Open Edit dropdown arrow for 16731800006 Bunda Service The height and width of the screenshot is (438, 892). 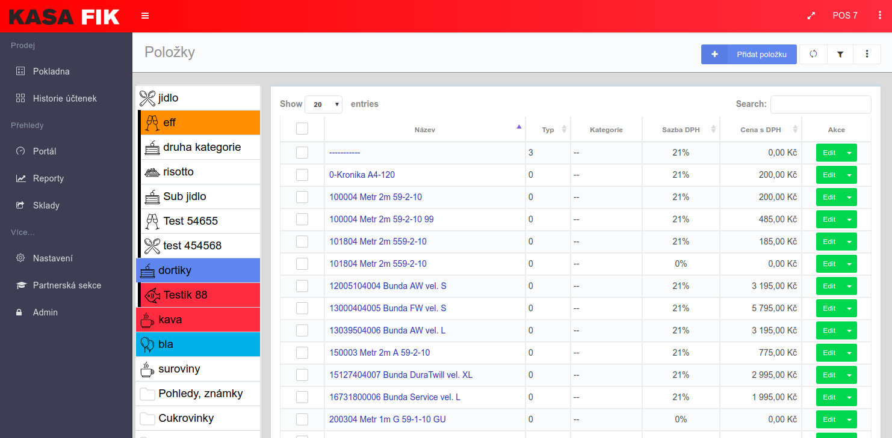849,397
